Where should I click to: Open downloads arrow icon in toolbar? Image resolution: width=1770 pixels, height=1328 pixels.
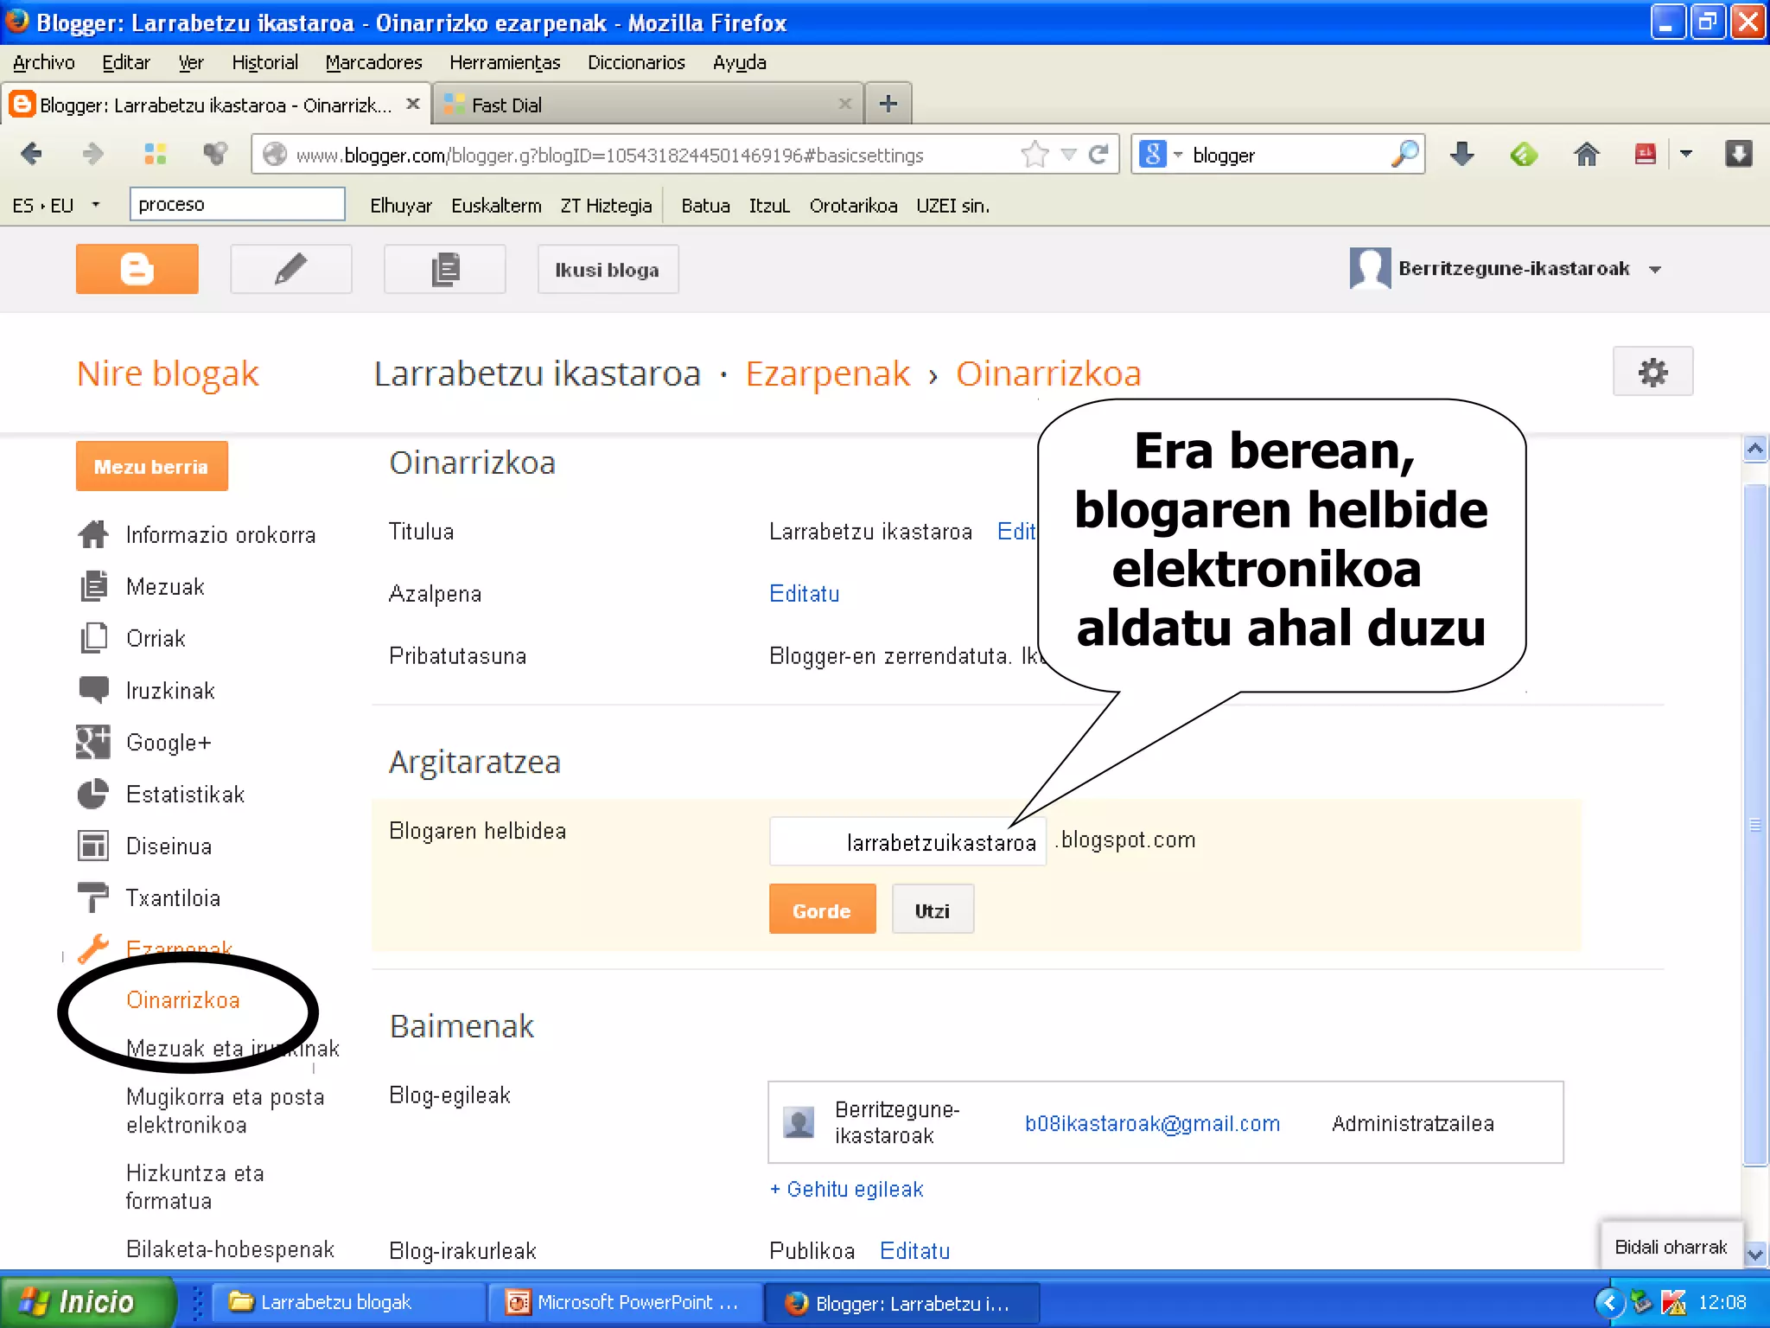[1461, 154]
